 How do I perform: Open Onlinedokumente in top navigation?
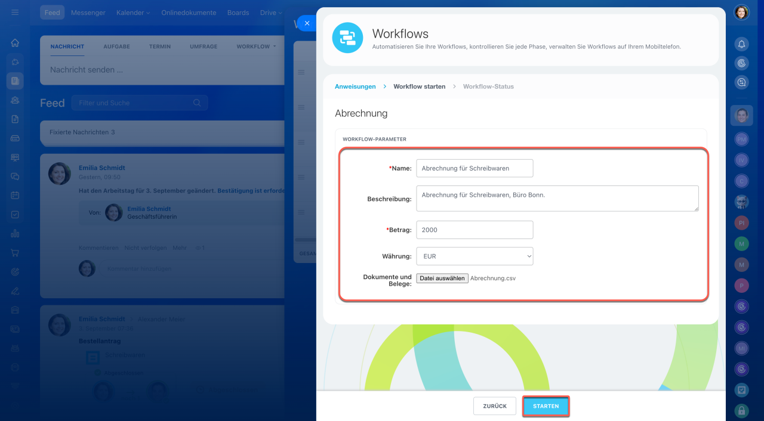click(189, 13)
